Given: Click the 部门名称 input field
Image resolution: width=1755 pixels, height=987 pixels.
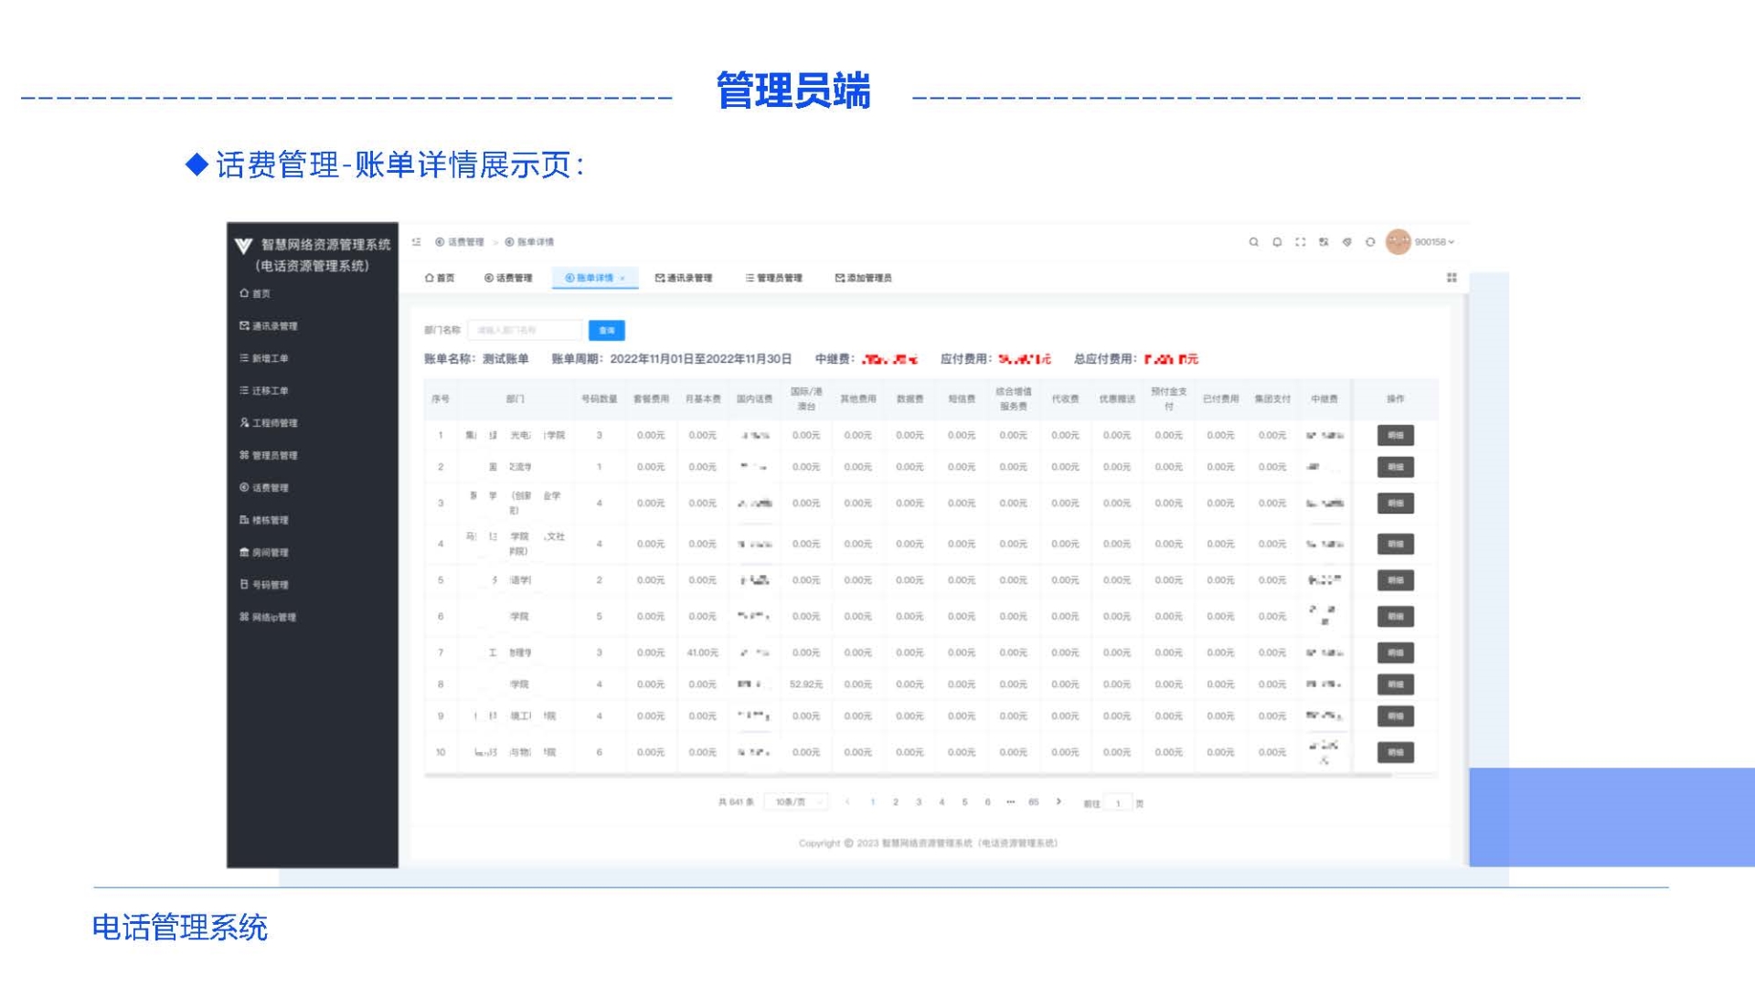Looking at the screenshot, I should pyautogui.click(x=524, y=330).
